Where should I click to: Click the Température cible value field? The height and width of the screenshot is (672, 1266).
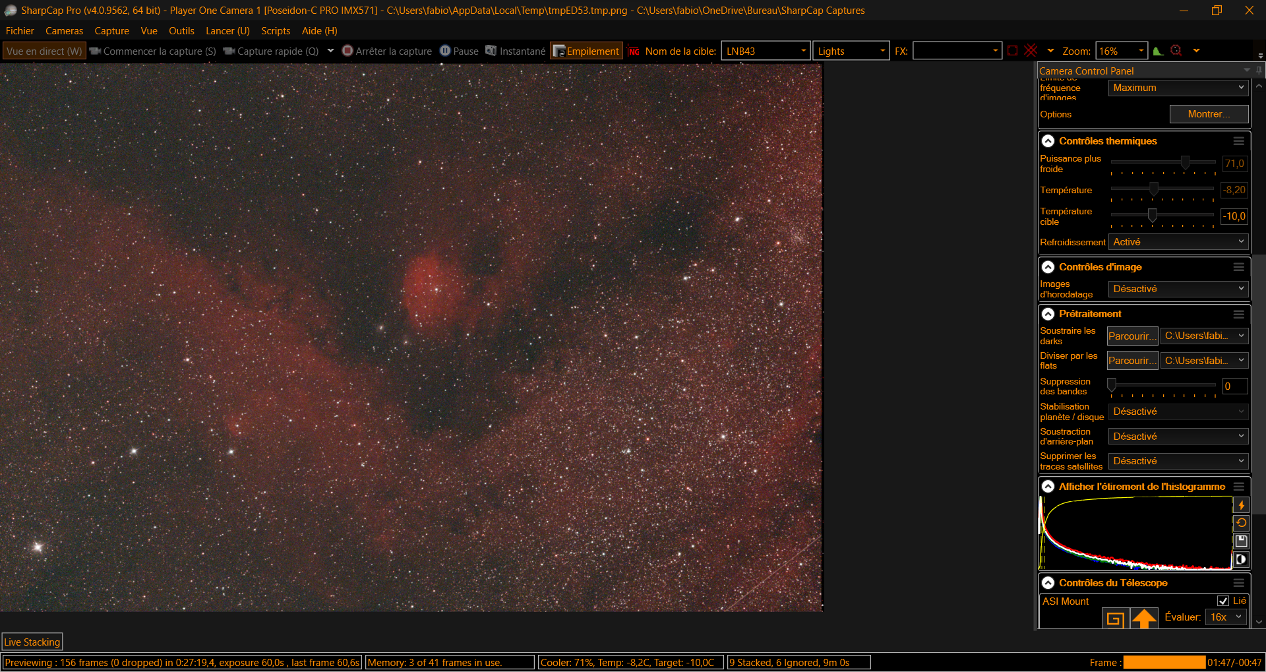1234,216
